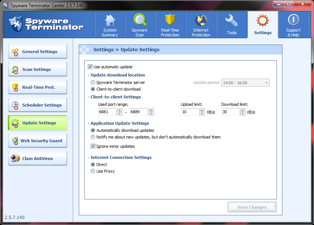Click the Settings tab label
Screen dimensions: 314x225
coord(263,33)
